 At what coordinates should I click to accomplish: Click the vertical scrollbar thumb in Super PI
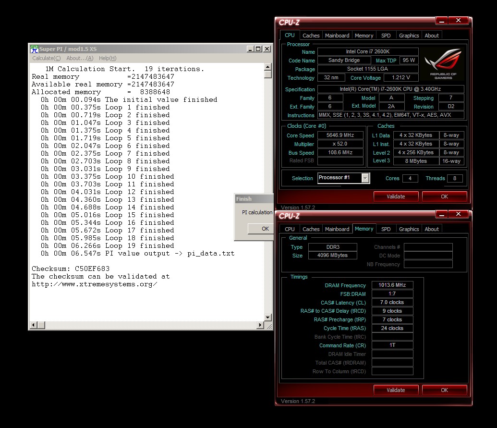pos(268,74)
